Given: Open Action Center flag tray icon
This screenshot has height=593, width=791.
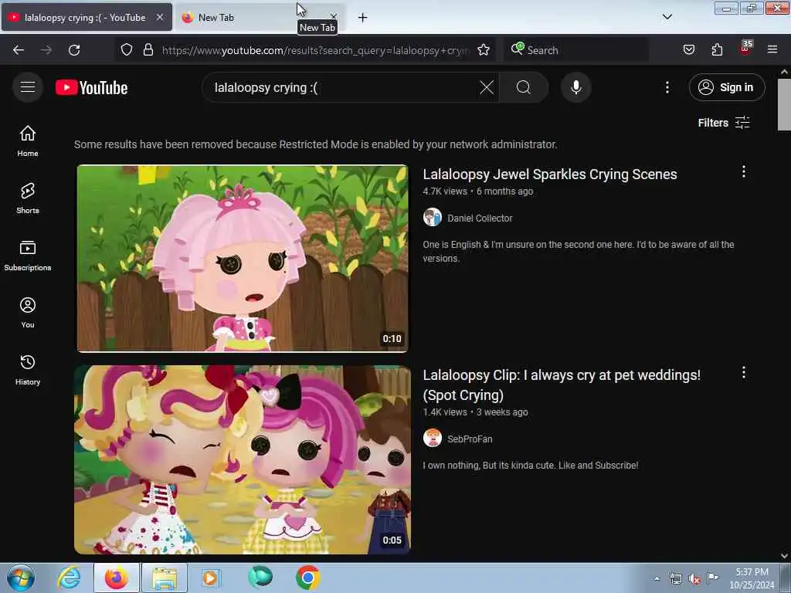Looking at the screenshot, I should click(x=712, y=578).
